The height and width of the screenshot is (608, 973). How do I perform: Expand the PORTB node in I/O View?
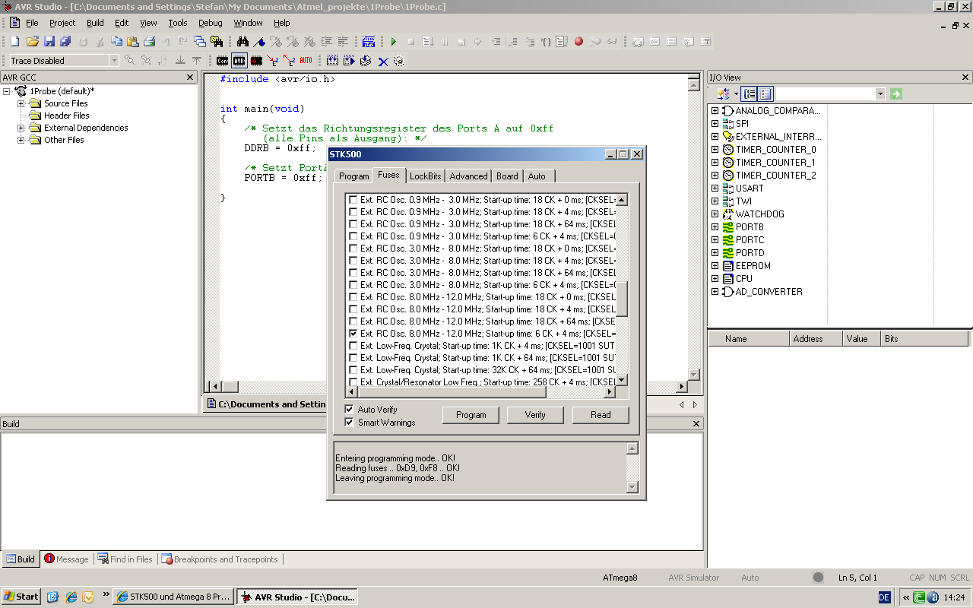(x=715, y=227)
